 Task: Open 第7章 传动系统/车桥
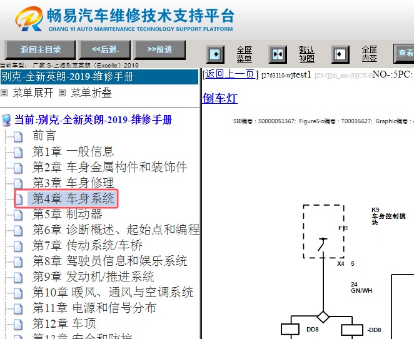tap(88, 245)
